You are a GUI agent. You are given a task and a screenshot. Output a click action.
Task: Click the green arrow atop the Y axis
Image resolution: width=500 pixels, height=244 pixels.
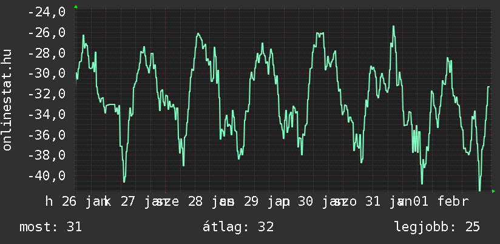(x=76, y=6)
